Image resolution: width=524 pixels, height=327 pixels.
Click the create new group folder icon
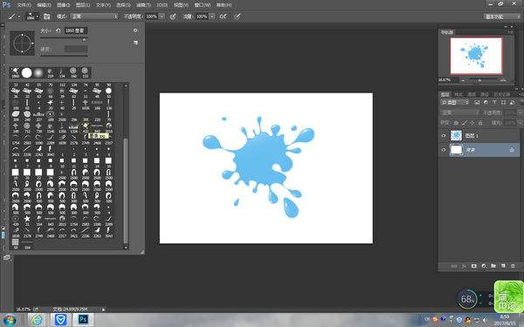493,266
